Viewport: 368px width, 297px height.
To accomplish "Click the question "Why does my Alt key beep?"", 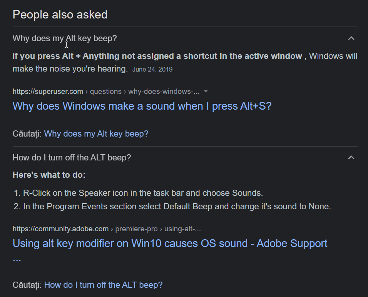I will [65, 38].
